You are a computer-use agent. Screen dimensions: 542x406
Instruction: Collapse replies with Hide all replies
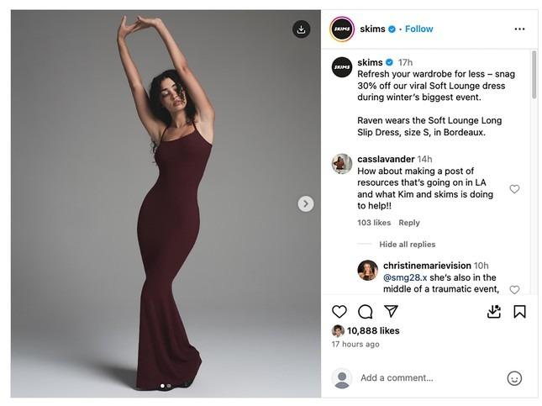(x=407, y=245)
